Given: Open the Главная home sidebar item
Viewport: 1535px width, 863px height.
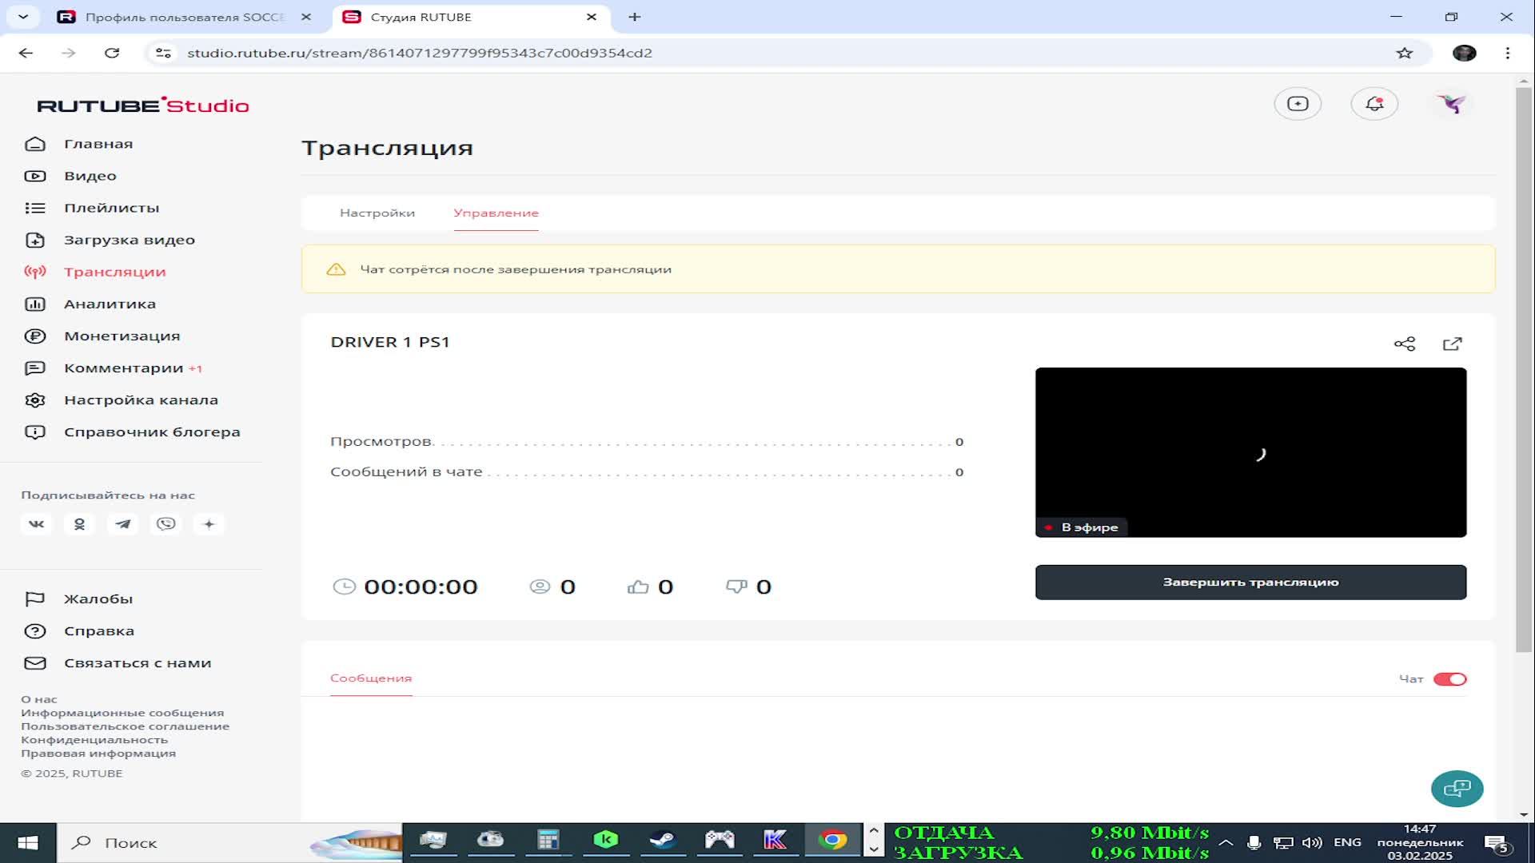Looking at the screenshot, I should [98, 144].
